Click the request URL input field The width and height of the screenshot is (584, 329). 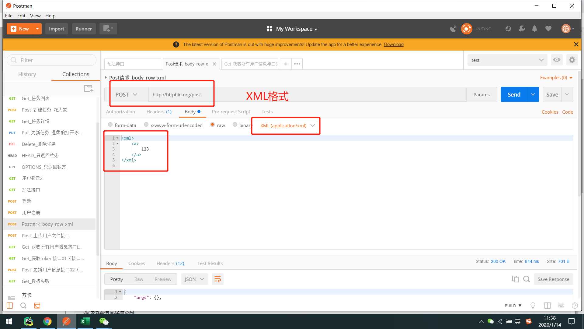pyautogui.click(x=307, y=94)
